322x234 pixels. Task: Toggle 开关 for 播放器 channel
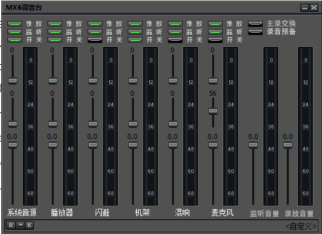55,40
